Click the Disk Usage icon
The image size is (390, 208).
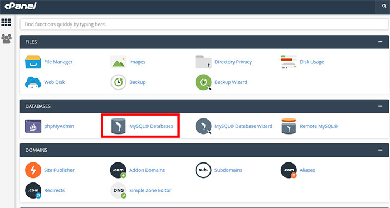pos(289,62)
